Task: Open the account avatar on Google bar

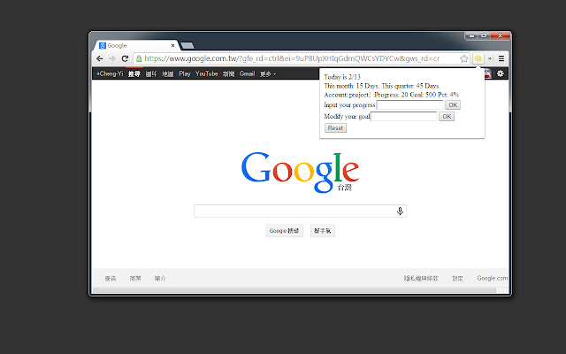Action: (x=487, y=73)
